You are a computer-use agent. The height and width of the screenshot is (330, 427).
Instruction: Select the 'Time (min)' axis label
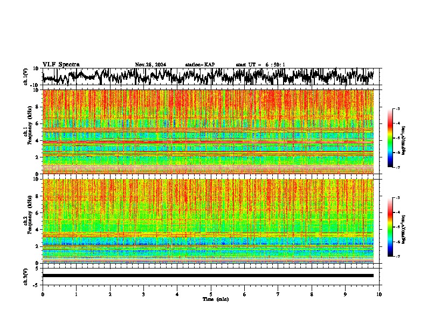[x=216, y=299]
